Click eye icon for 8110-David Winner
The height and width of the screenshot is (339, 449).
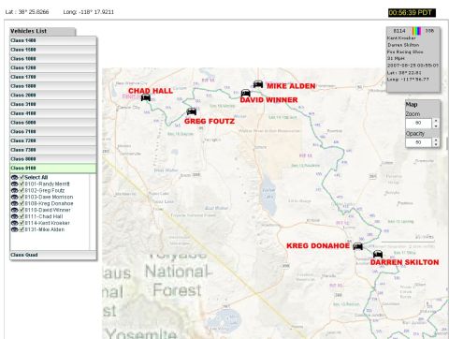(x=14, y=210)
